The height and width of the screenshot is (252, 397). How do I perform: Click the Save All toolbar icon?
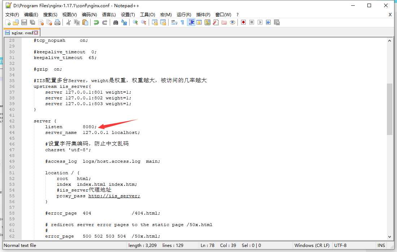pos(32,22)
